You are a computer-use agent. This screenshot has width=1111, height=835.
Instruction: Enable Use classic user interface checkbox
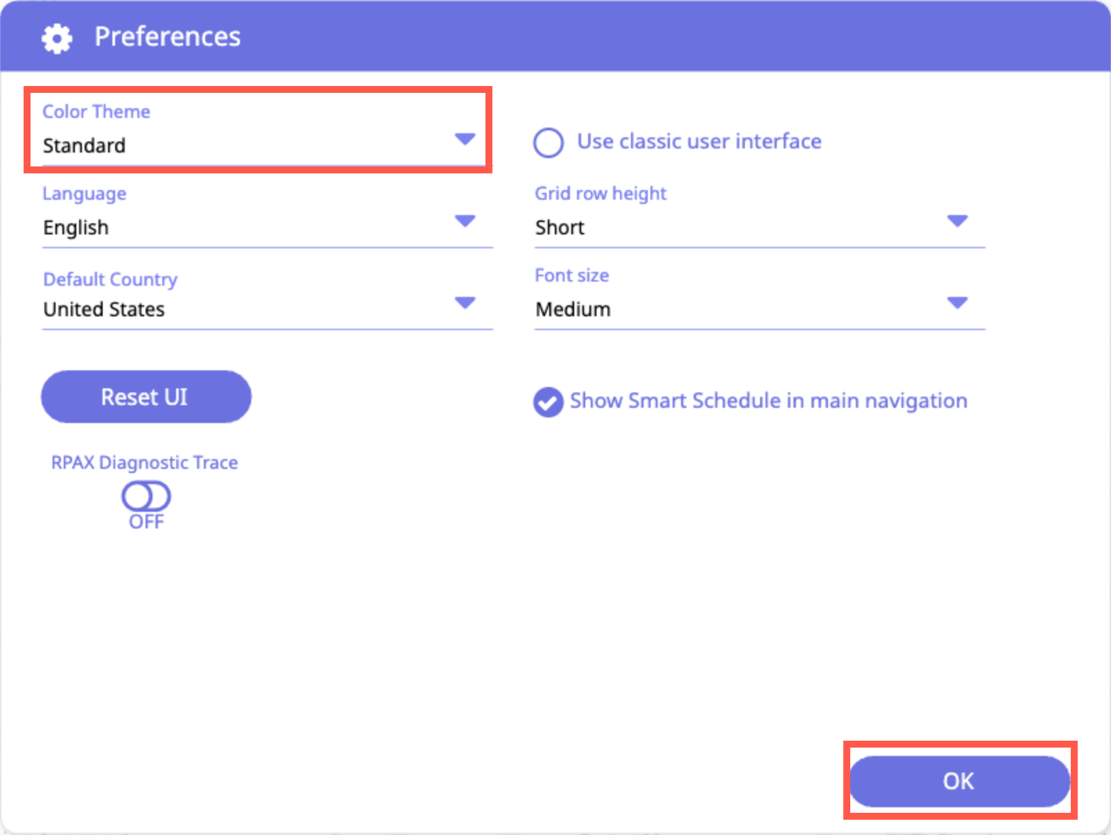(x=548, y=143)
